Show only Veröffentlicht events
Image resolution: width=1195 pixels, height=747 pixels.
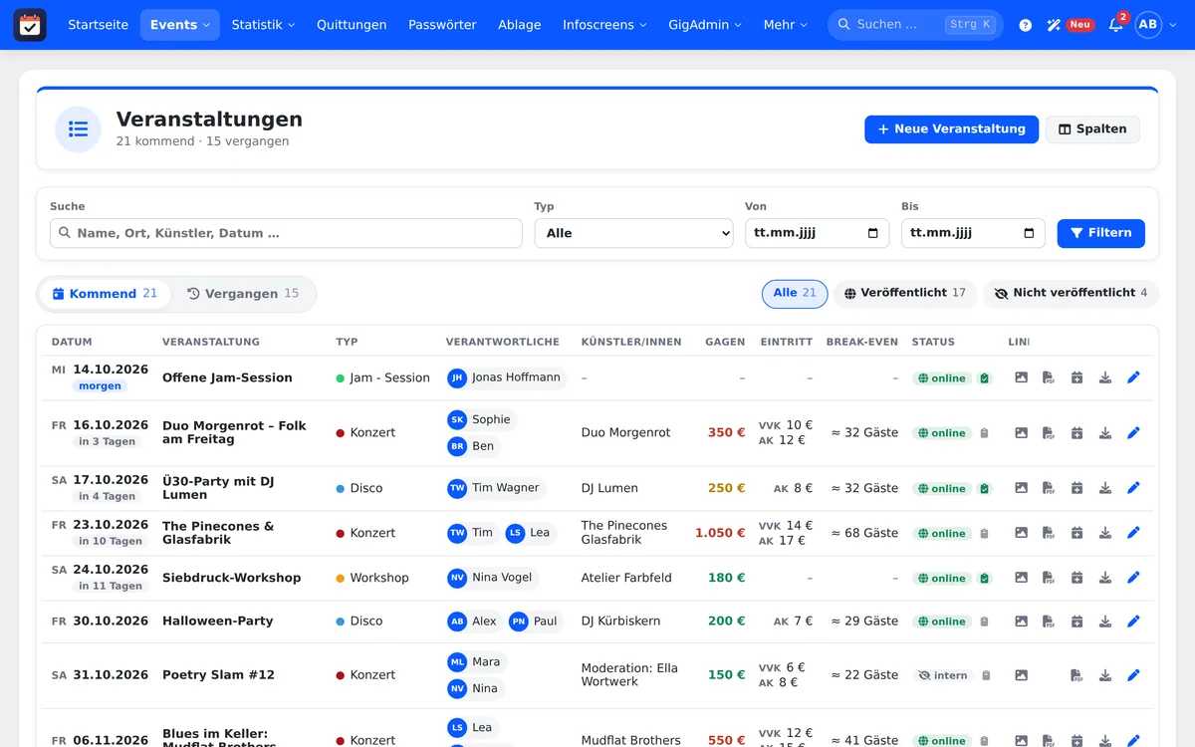coord(905,294)
